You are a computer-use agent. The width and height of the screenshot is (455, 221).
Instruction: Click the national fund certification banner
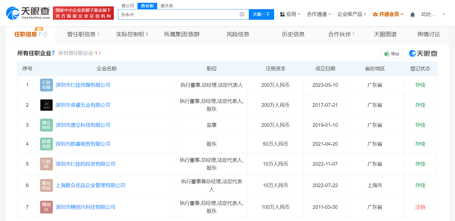83,13
